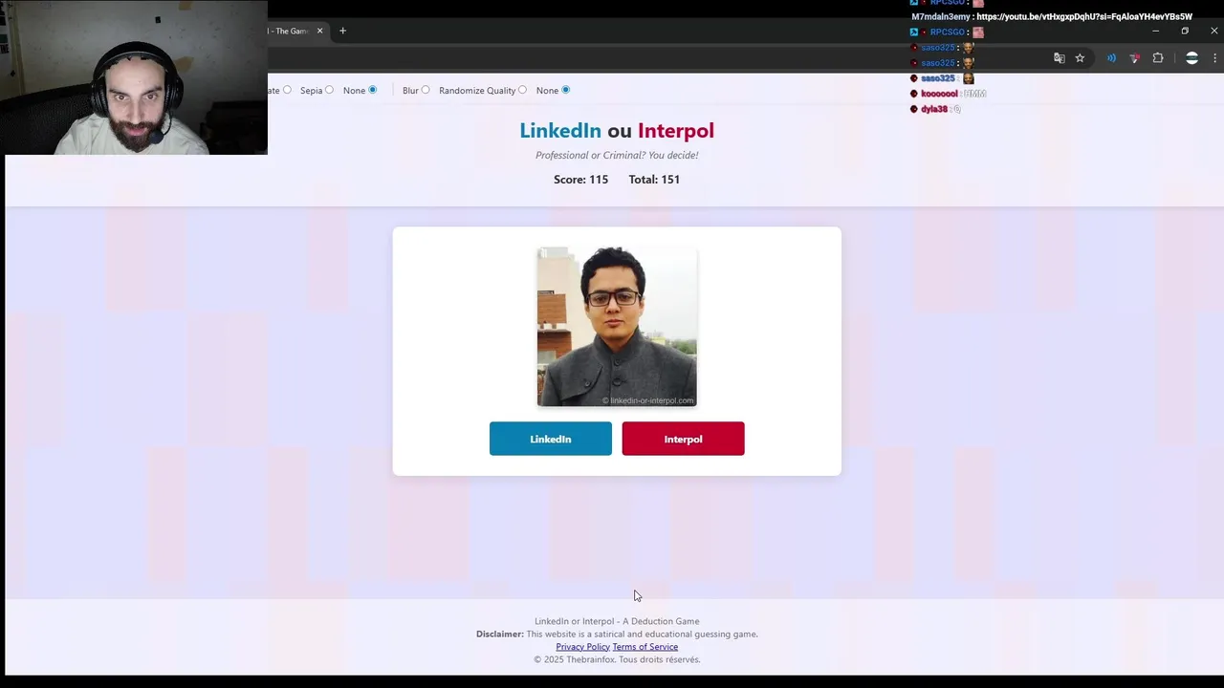
Task: Guess Interpol with the red button
Action: pos(683,439)
